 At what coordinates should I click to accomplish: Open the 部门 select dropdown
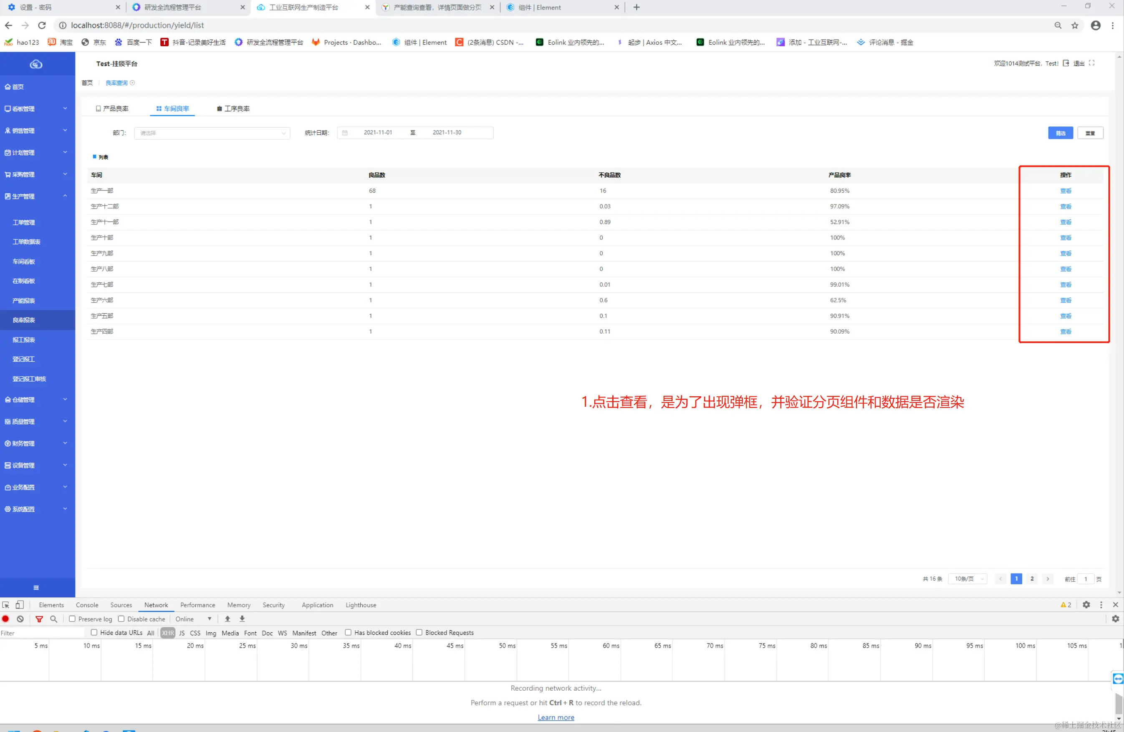pyautogui.click(x=212, y=133)
